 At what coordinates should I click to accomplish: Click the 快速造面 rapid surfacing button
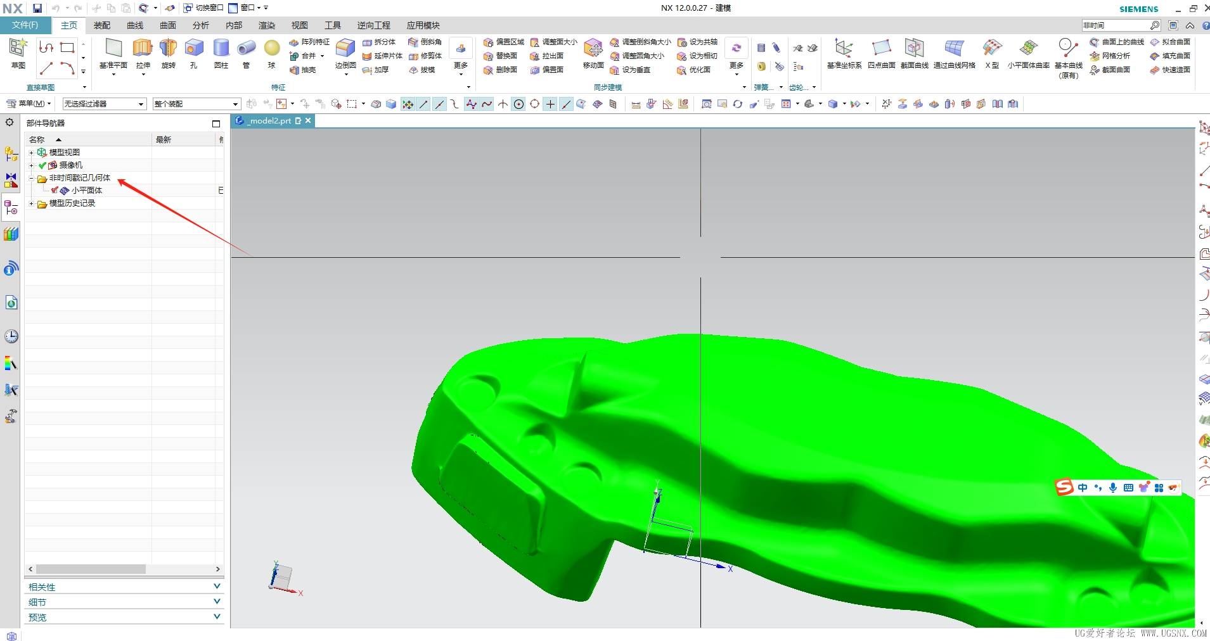click(x=1171, y=70)
